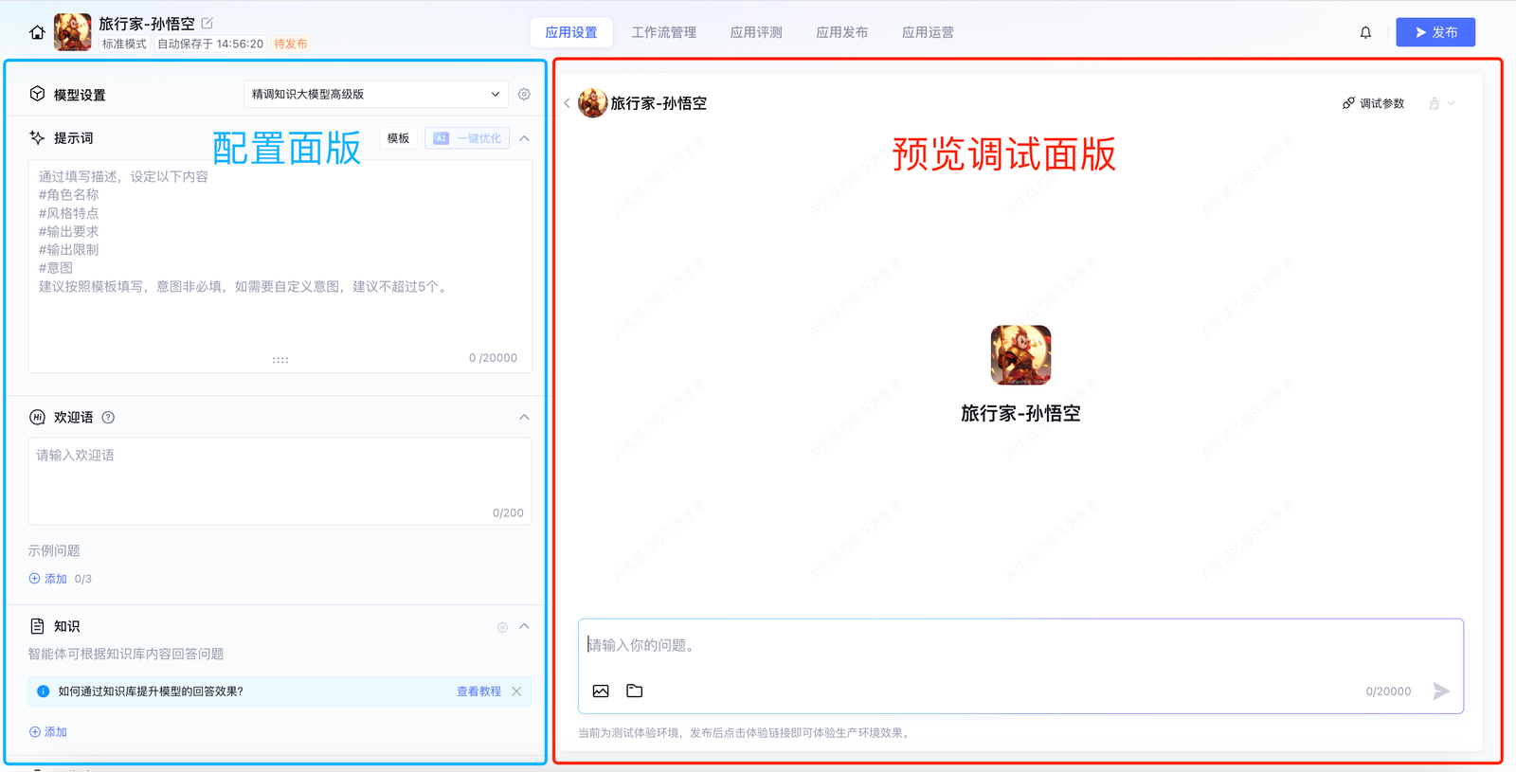Screen dimensions: 1516x772
Task: Open the notification bell
Action: 1365,32
